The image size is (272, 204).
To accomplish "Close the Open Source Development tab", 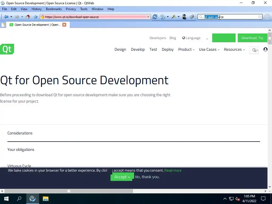I will tap(64, 25).
